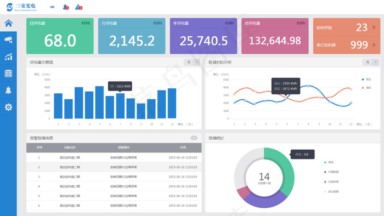Open the alarm bell sidebar icon
This screenshot has height=216, width=384.
(8, 90)
